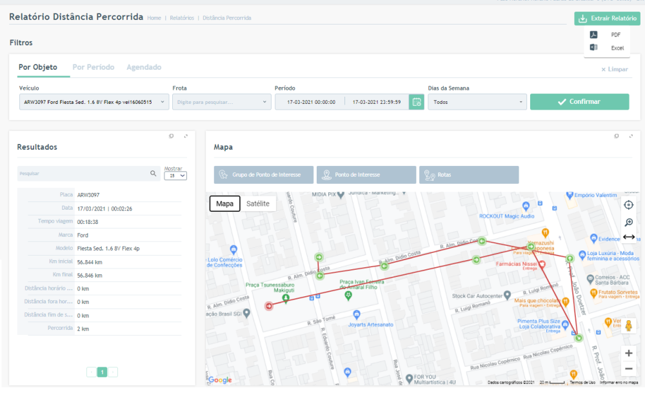645x395 pixels.
Task: Zoom in the map with plus
Action: (x=628, y=353)
